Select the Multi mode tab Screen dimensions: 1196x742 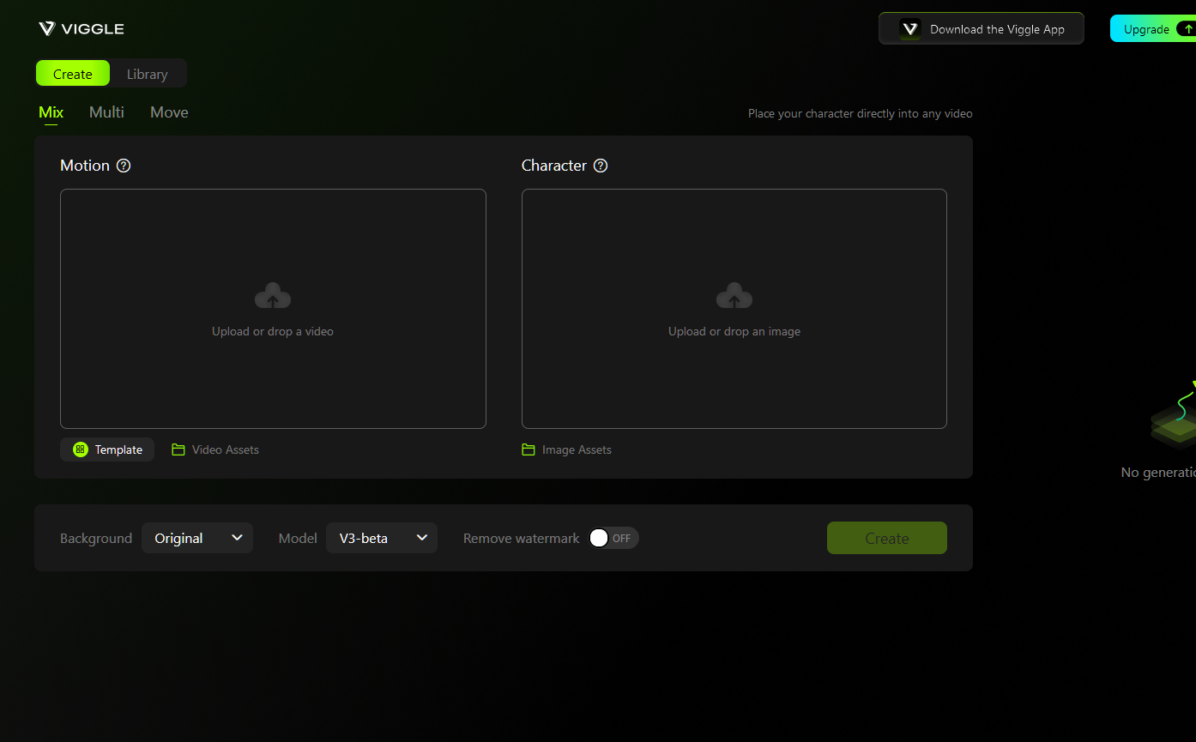(106, 112)
